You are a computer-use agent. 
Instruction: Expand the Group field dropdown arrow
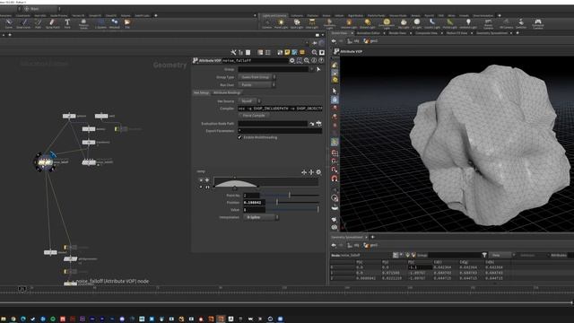click(x=311, y=69)
